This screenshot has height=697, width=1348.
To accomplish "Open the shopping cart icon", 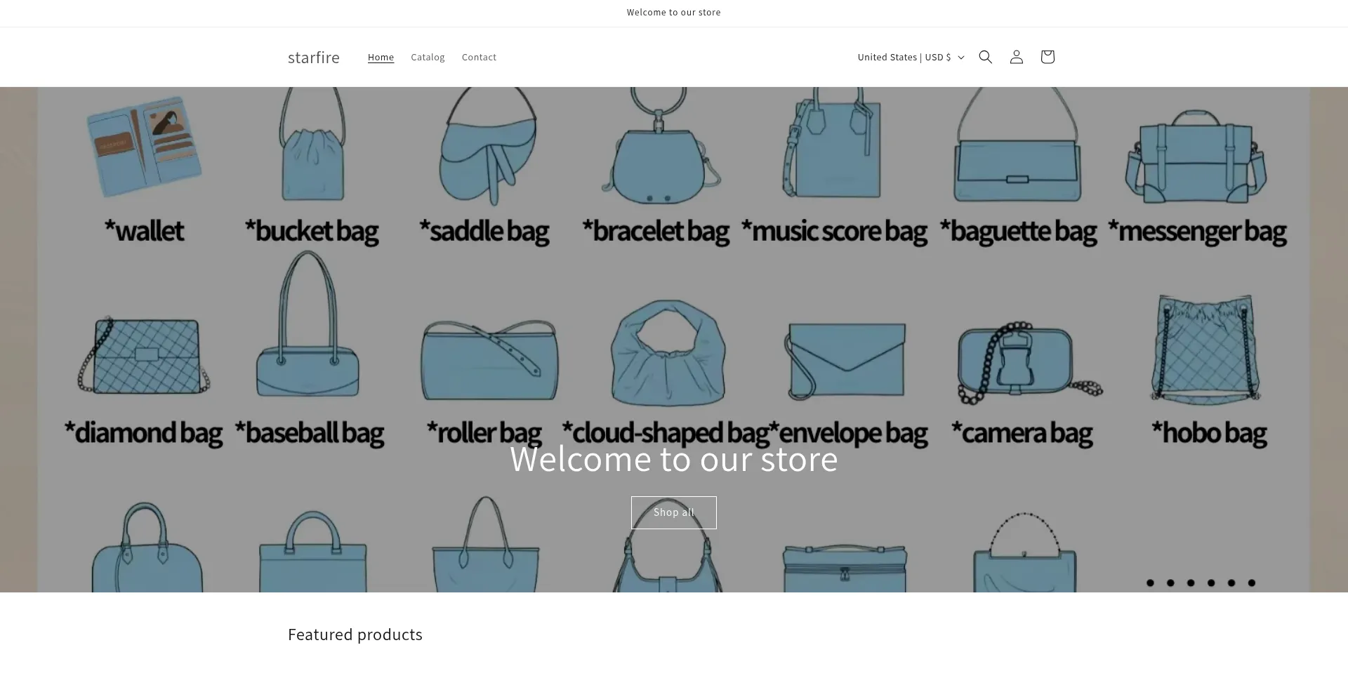I will [1047, 57].
